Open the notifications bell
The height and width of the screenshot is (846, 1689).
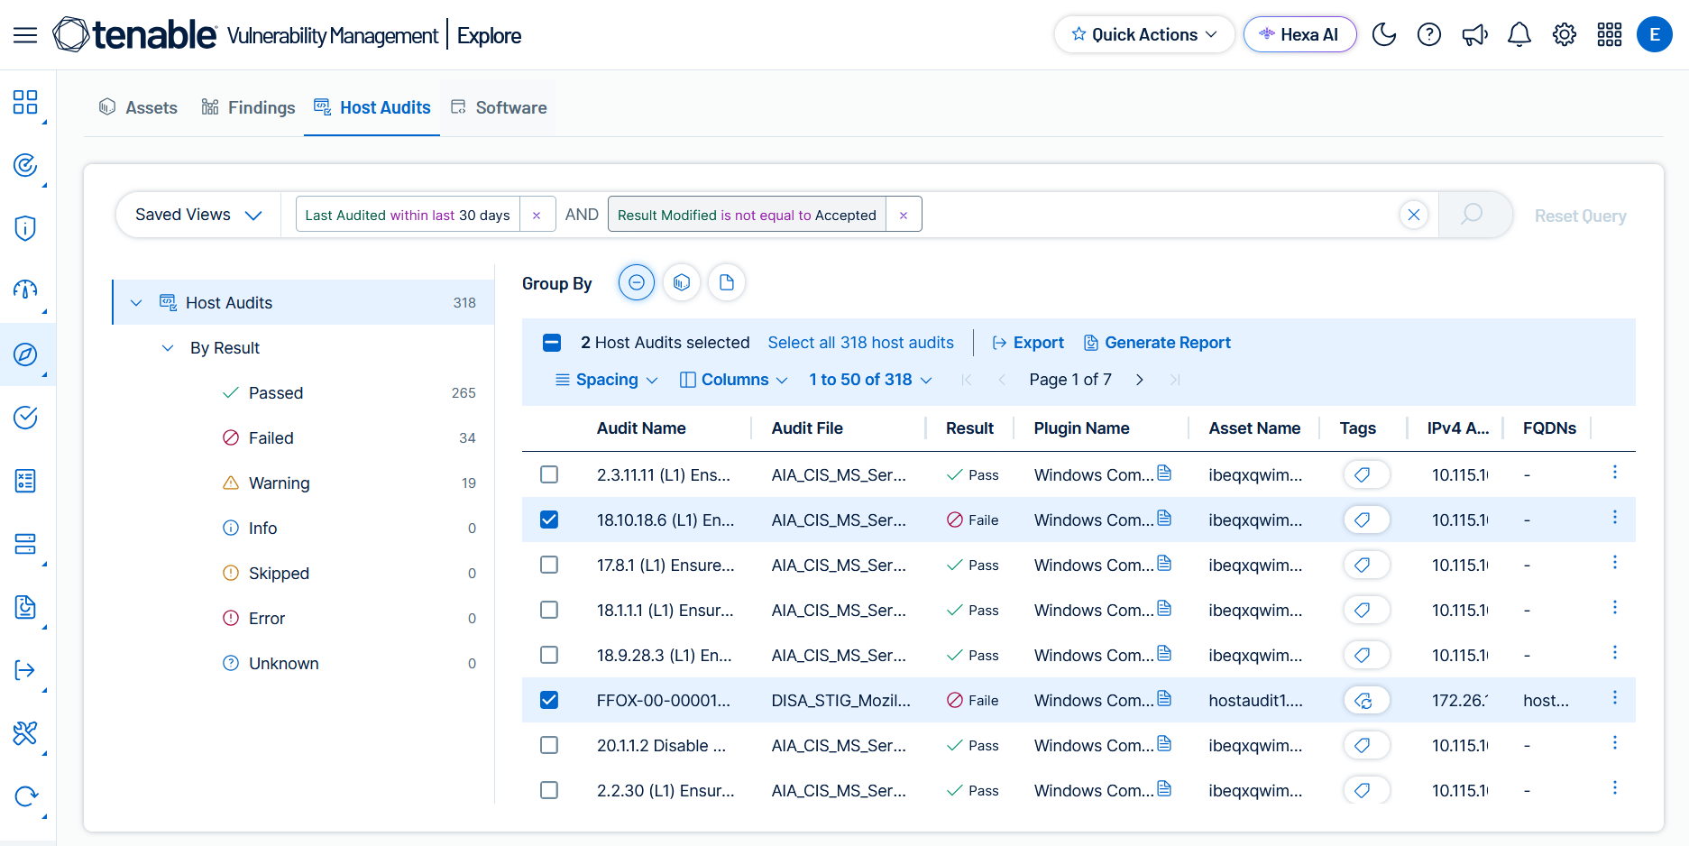pyautogui.click(x=1519, y=35)
